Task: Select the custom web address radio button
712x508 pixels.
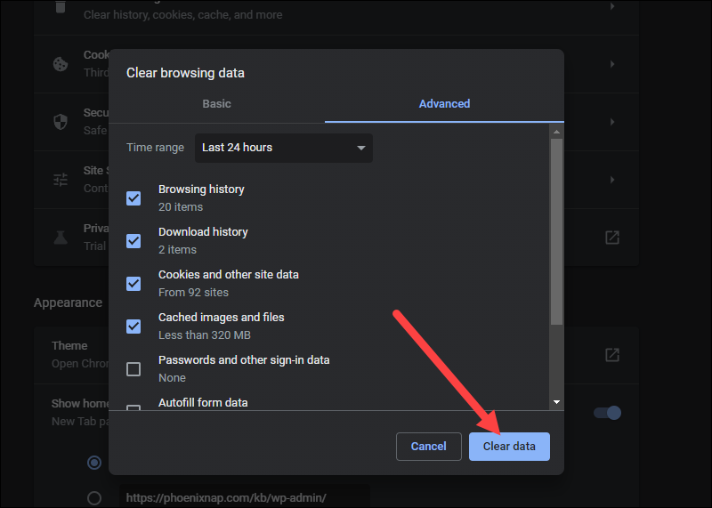Action: point(94,497)
